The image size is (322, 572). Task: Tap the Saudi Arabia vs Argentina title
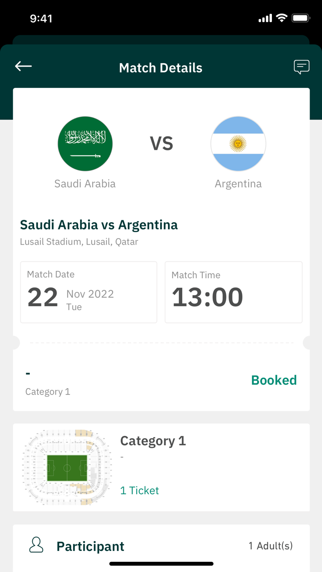pyautogui.click(x=99, y=225)
